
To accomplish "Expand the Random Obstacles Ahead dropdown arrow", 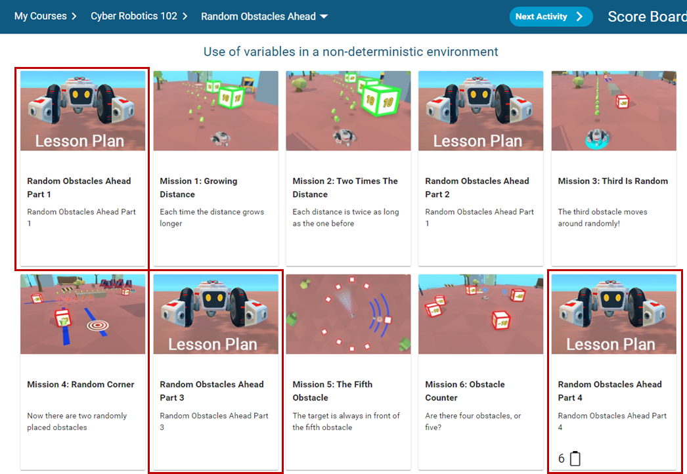I will coord(324,16).
